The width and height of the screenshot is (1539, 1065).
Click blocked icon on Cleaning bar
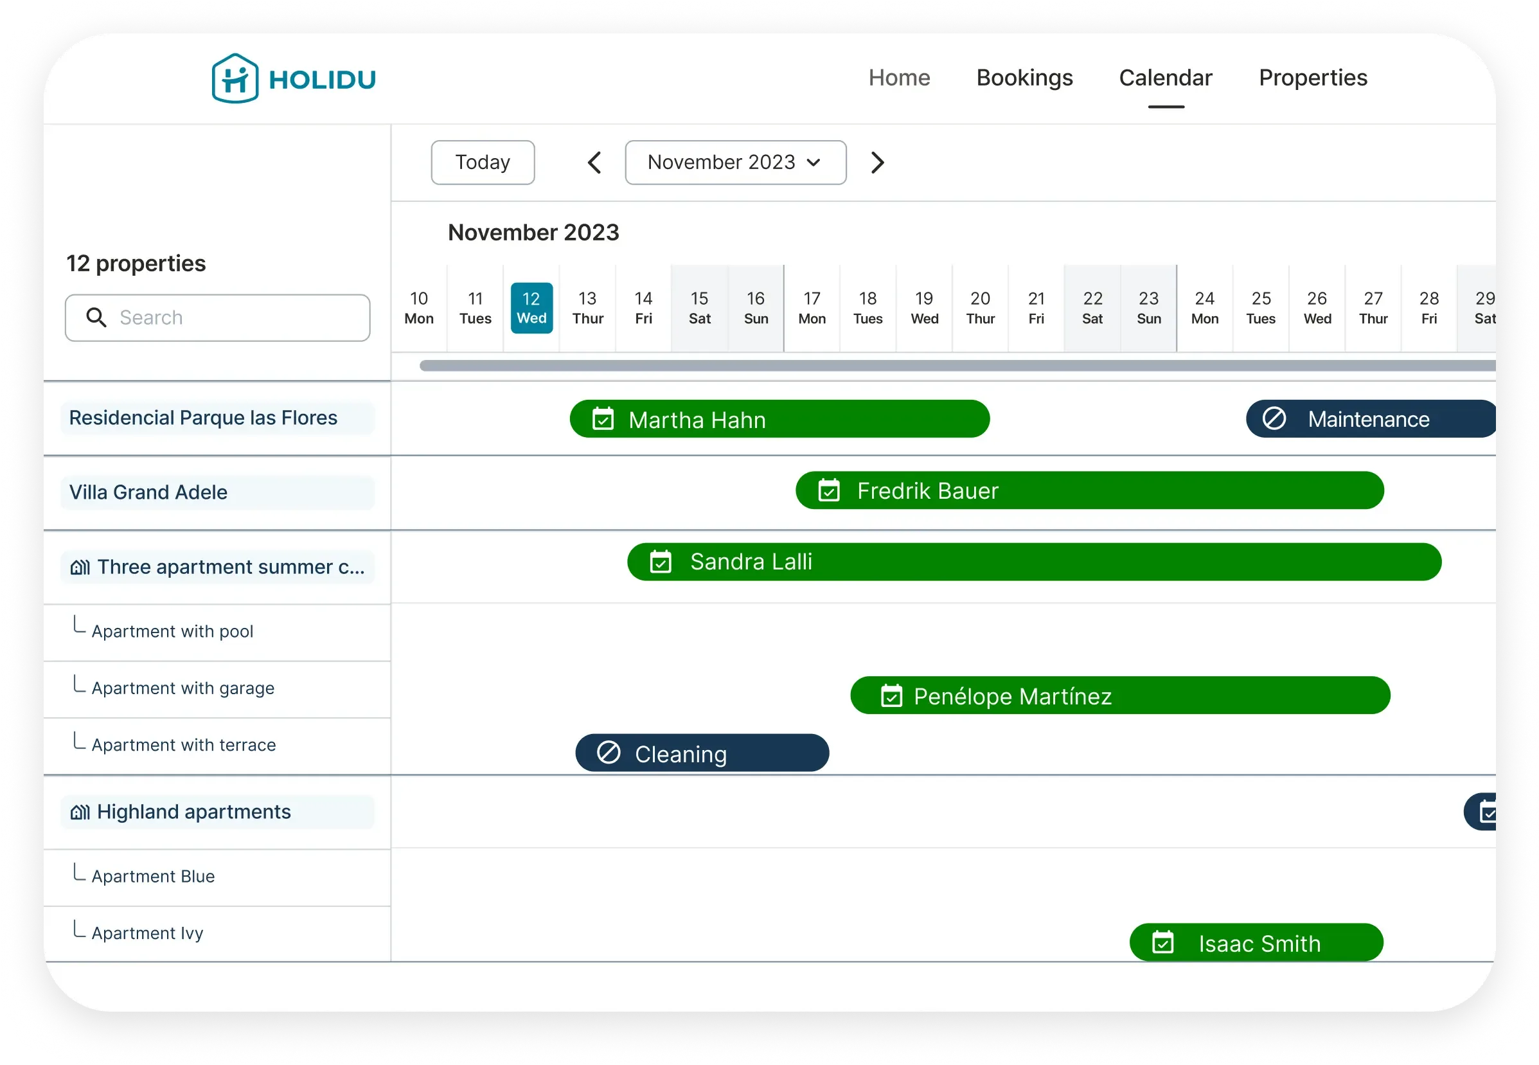[609, 753]
